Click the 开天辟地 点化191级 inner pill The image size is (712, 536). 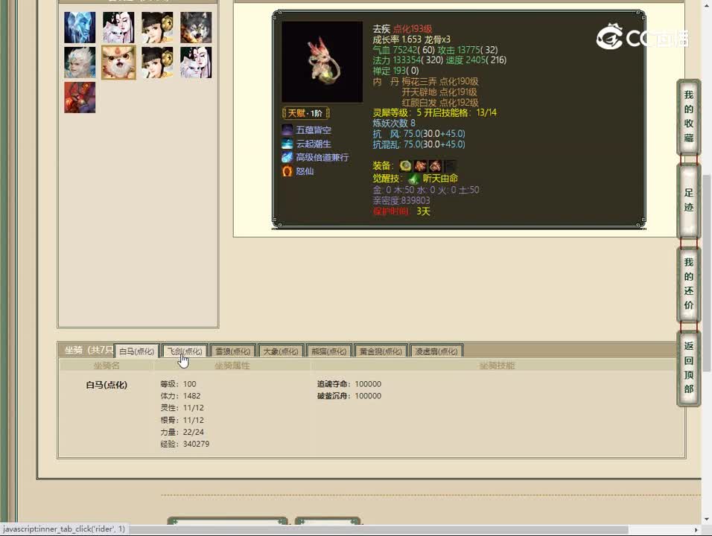(439, 92)
